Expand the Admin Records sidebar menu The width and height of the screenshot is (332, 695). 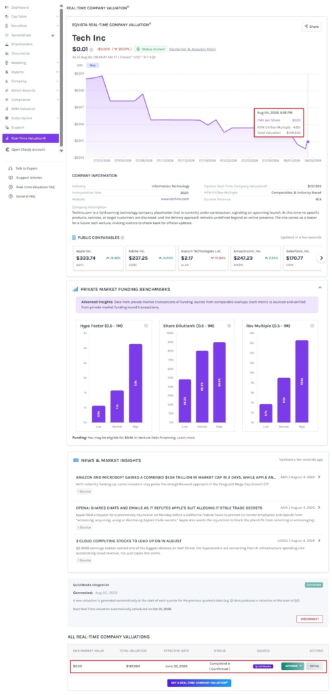click(x=58, y=91)
